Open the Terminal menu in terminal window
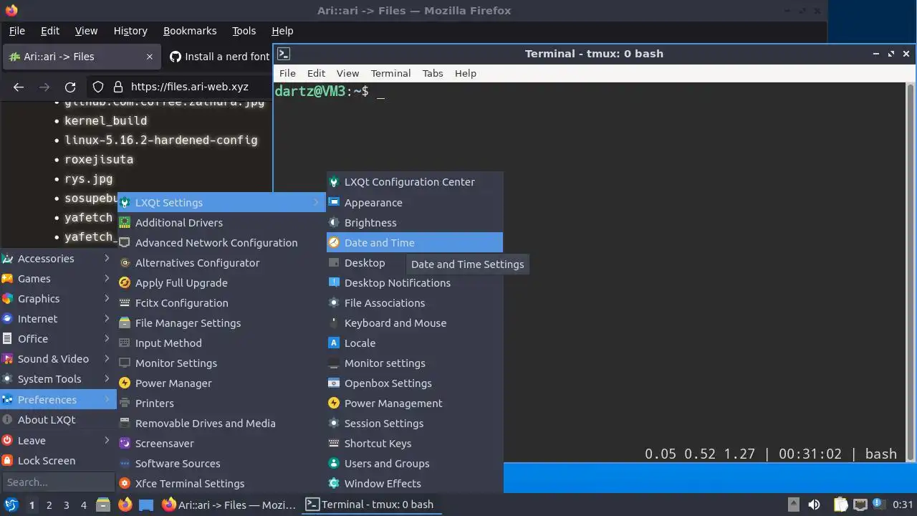Screen dimensions: 917x516 [390, 73]
